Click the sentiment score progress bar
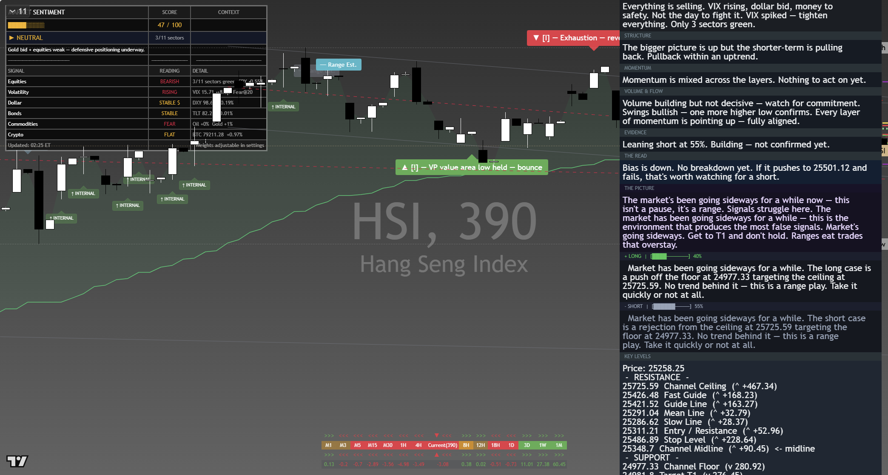This screenshot has width=888, height=475. click(x=26, y=25)
